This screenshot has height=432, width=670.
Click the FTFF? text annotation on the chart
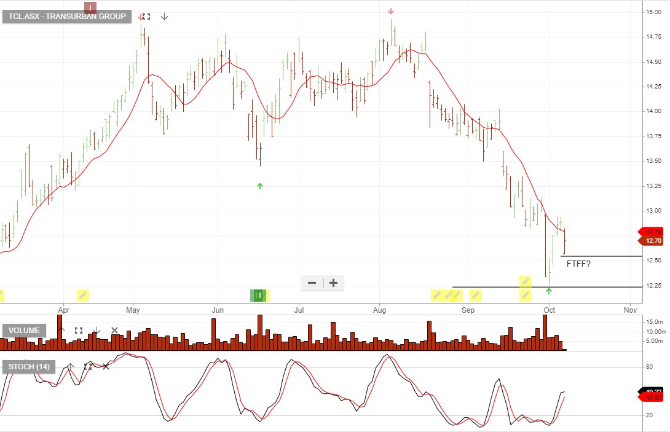[x=579, y=263]
